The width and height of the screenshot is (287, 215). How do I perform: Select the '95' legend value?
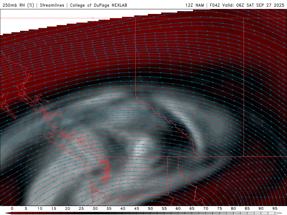point(275,209)
